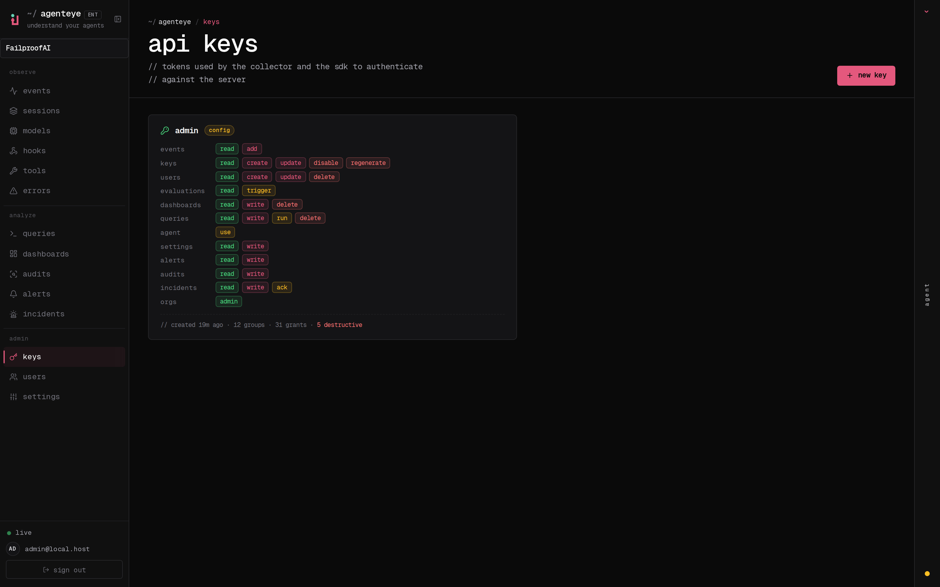Viewport: 940px width, 587px height.
Task: Click the green key icon beside admin
Action: coord(165,130)
